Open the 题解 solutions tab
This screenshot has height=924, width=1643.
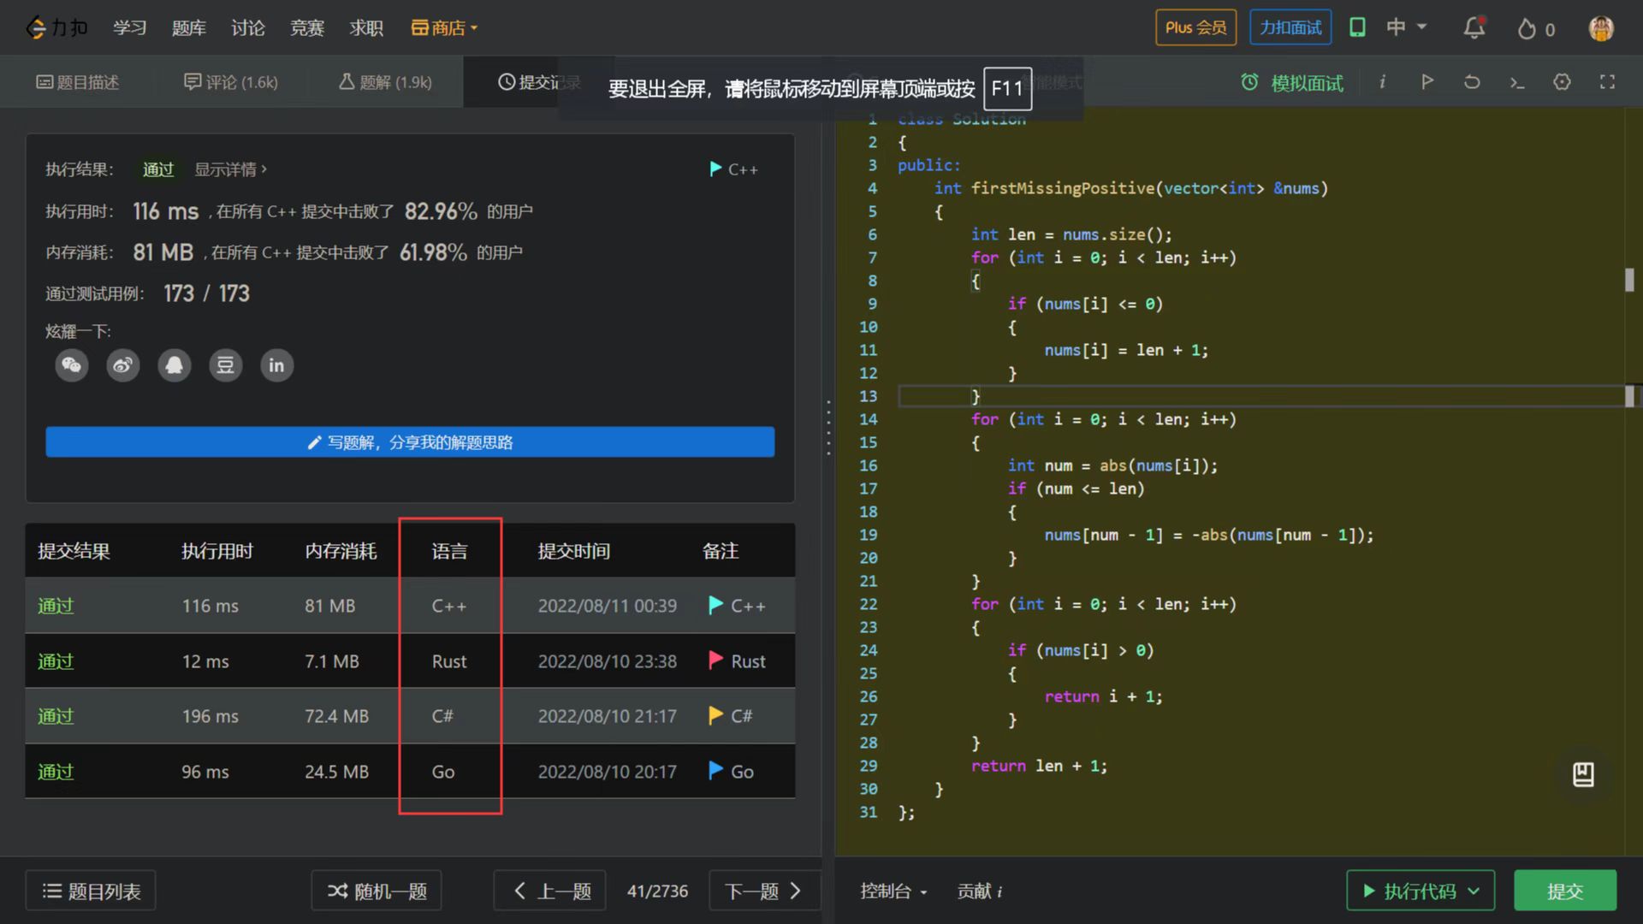click(386, 82)
